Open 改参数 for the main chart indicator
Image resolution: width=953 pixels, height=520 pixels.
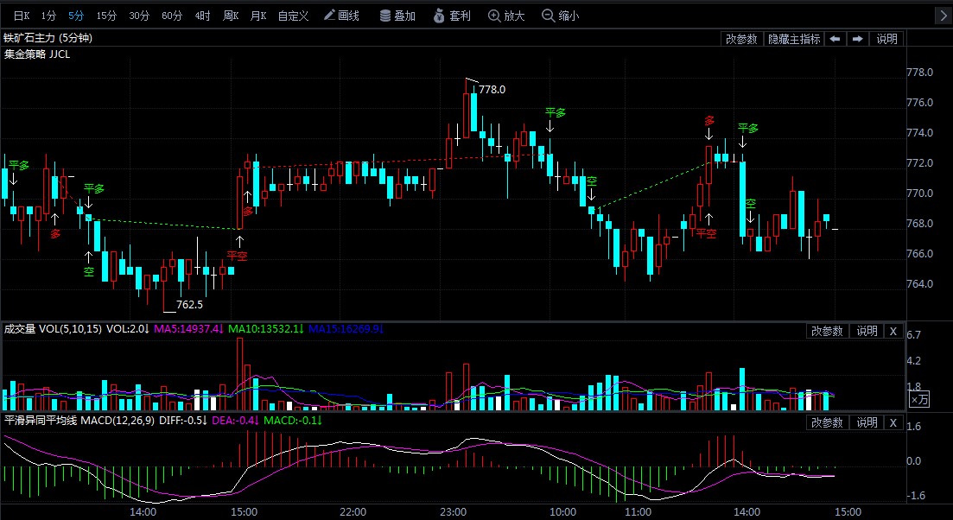coord(742,39)
